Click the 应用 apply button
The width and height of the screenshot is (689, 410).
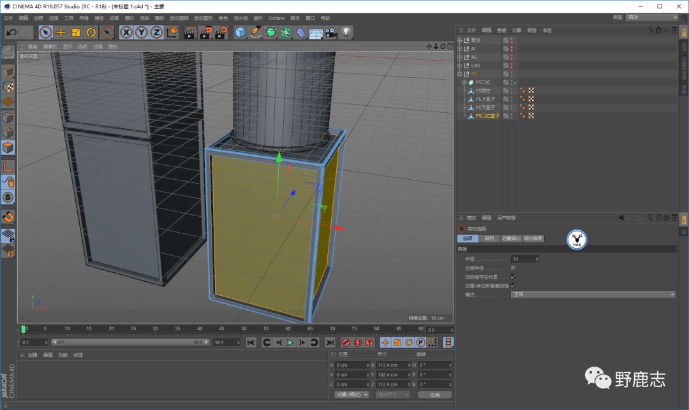(x=434, y=395)
